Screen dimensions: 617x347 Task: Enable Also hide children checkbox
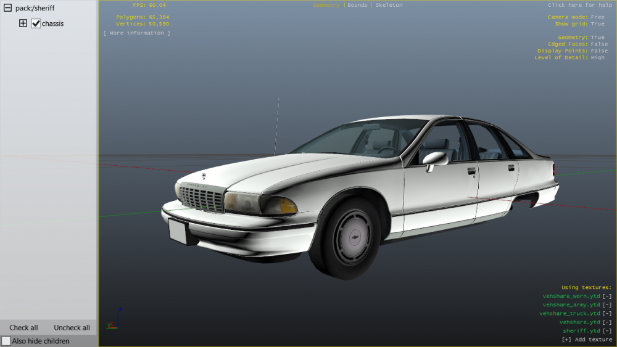click(x=6, y=341)
